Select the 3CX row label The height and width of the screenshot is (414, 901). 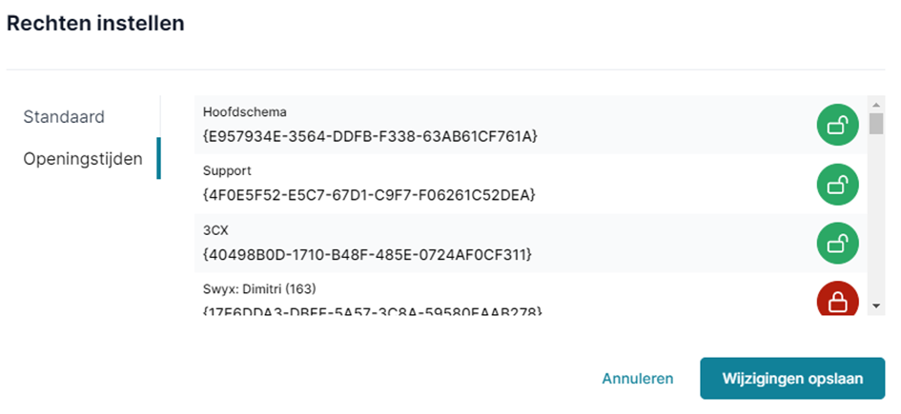tap(216, 230)
